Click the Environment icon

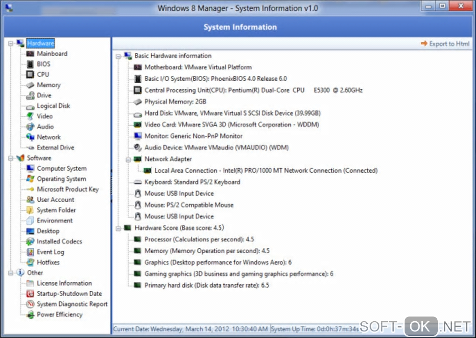pos(30,221)
